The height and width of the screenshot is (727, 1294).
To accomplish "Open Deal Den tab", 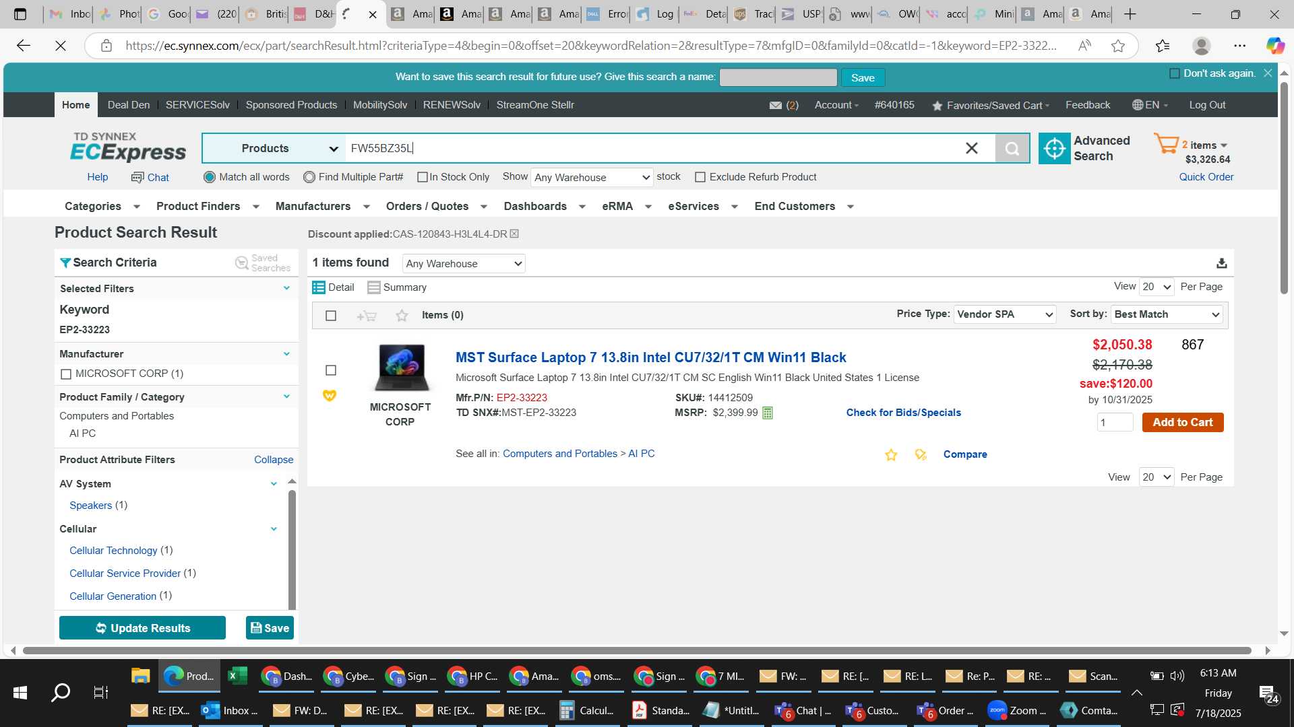I will (129, 105).
